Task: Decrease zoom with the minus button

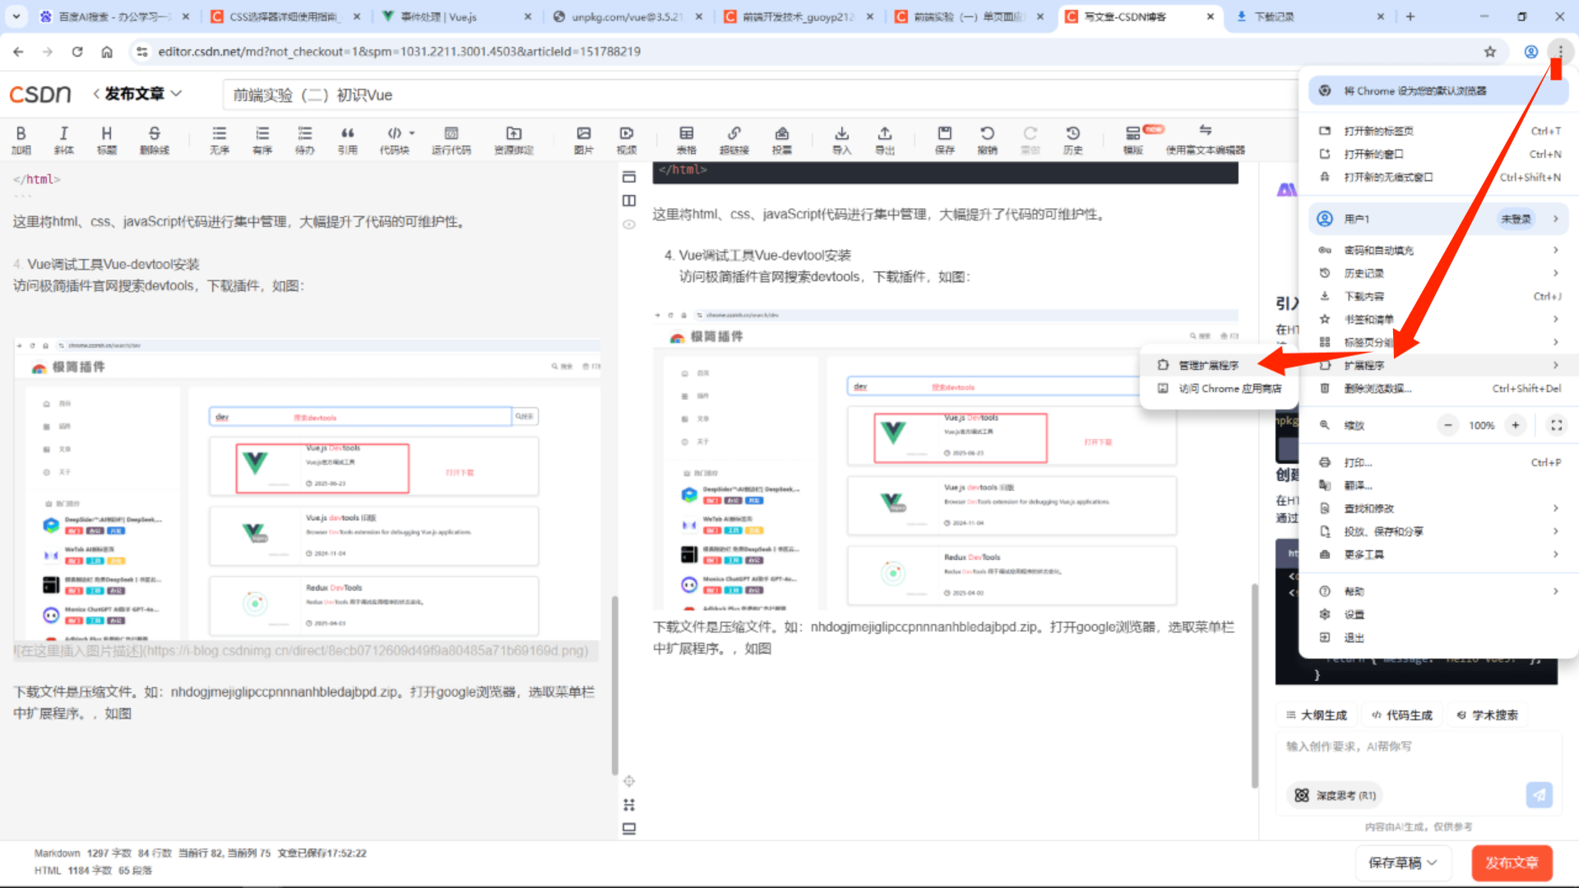Action: point(1447,425)
